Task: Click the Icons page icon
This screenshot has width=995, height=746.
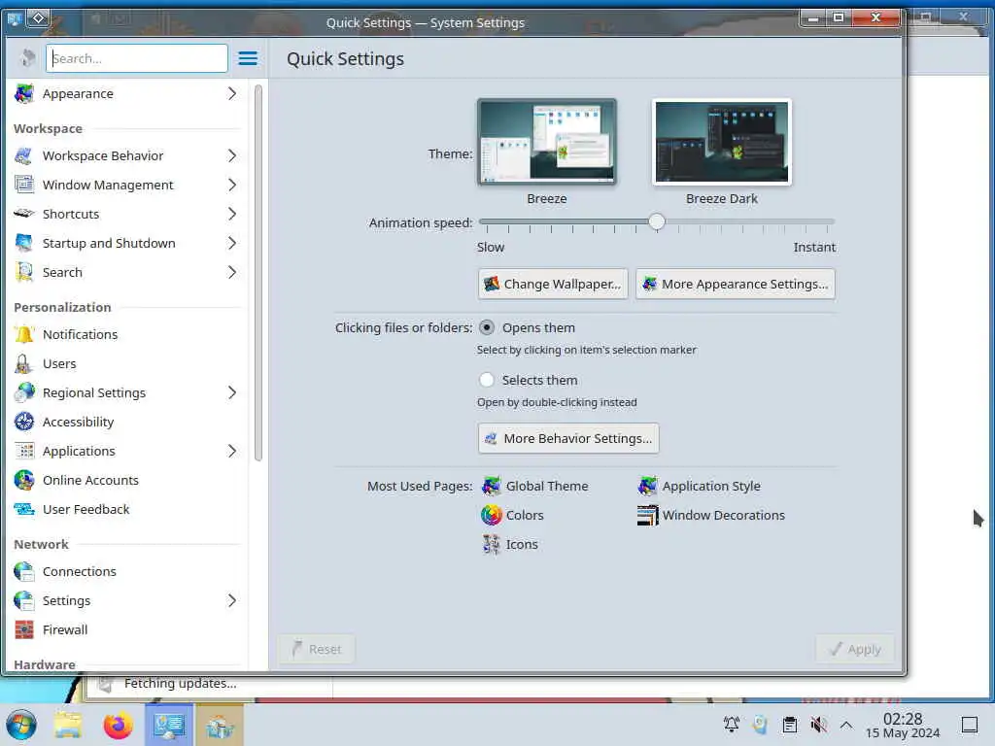Action: pos(491,544)
